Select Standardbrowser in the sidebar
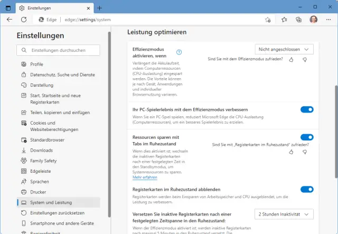The height and width of the screenshot is (234, 338). click(59, 140)
